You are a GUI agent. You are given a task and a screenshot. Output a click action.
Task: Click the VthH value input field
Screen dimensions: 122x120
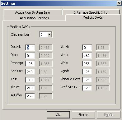(87, 48)
